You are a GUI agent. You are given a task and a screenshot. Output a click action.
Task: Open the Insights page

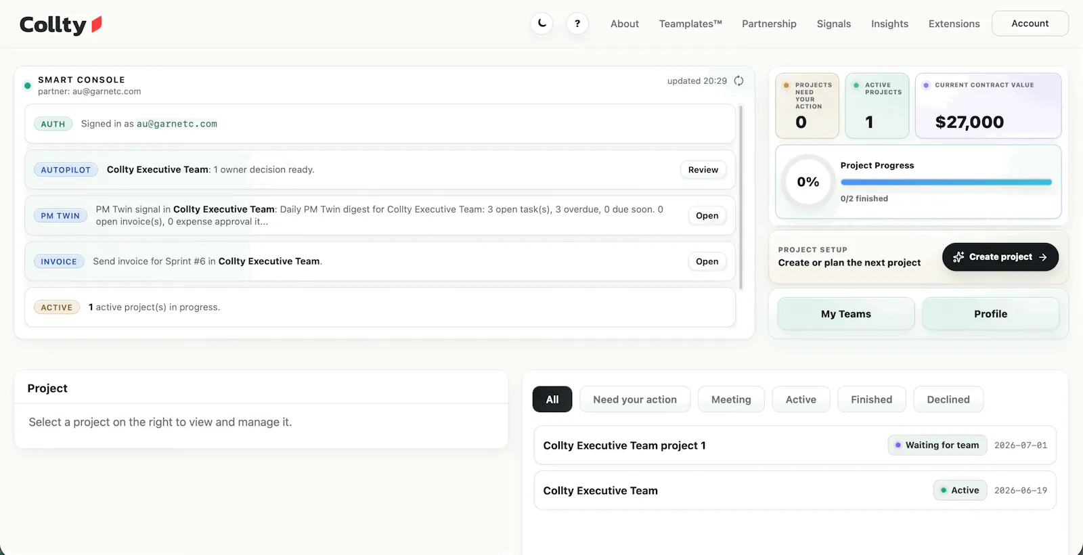tap(889, 24)
